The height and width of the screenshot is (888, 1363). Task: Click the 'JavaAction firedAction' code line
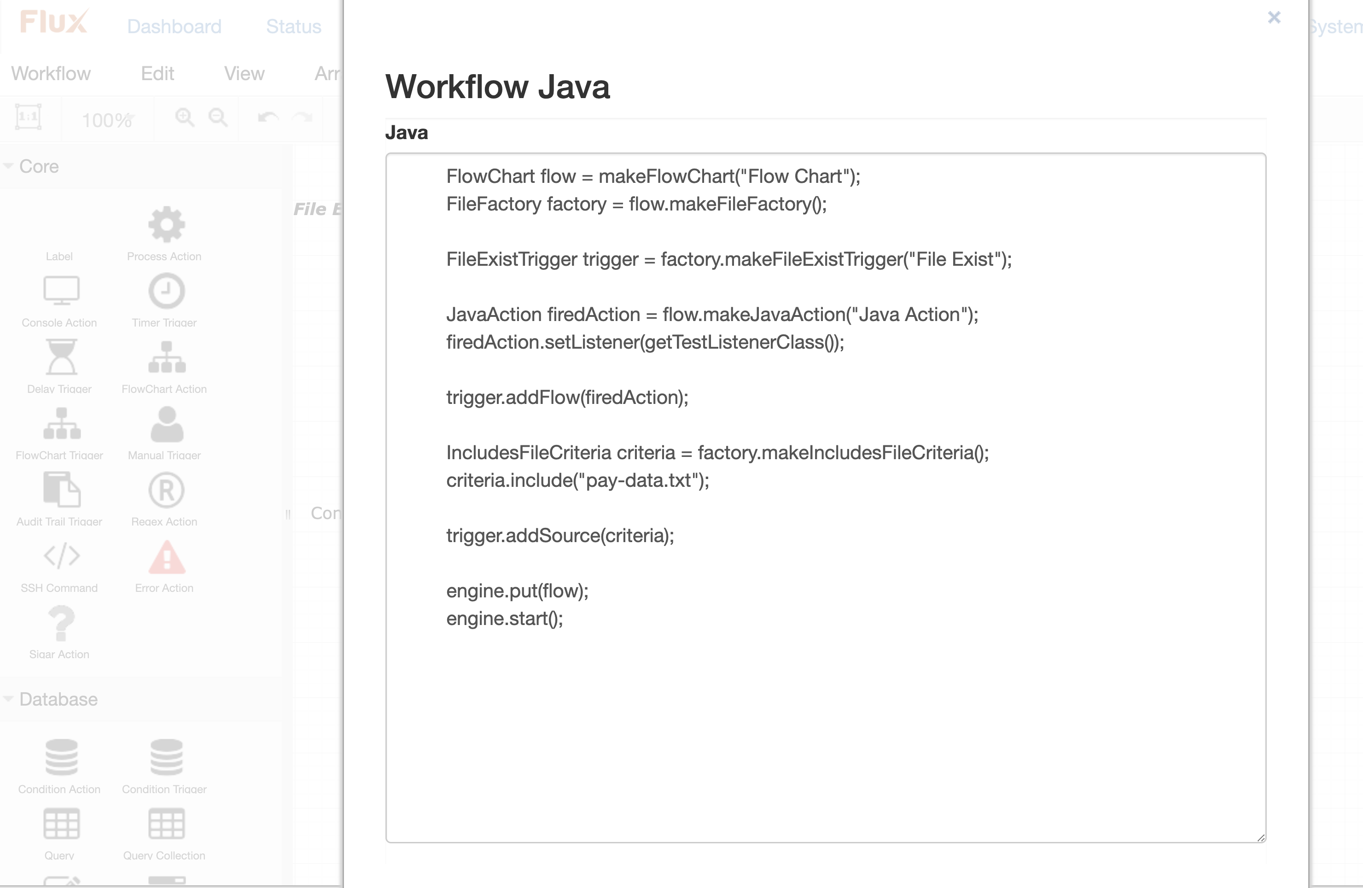(x=712, y=315)
